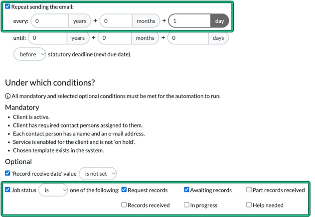The image size is (315, 217).
Task: Click 'statutory deadline (next due date).' text
Action: pos(90,54)
